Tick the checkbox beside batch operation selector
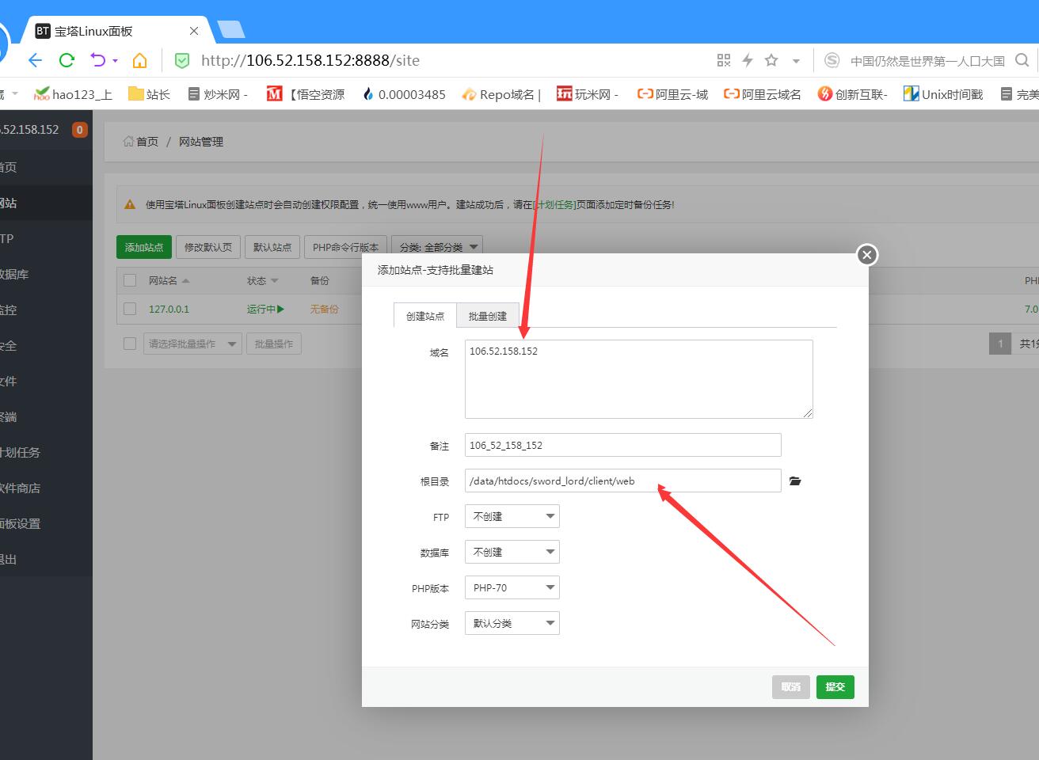1039x760 pixels. click(130, 344)
